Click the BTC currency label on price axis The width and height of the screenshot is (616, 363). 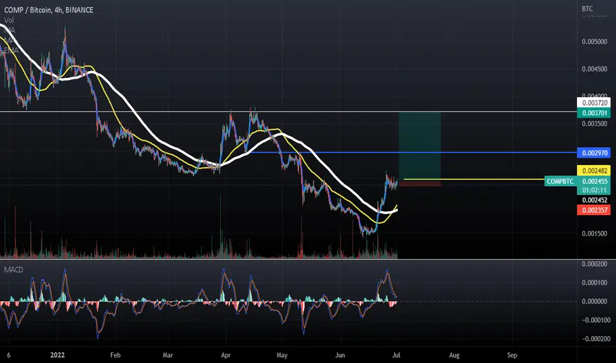pyautogui.click(x=588, y=9)
